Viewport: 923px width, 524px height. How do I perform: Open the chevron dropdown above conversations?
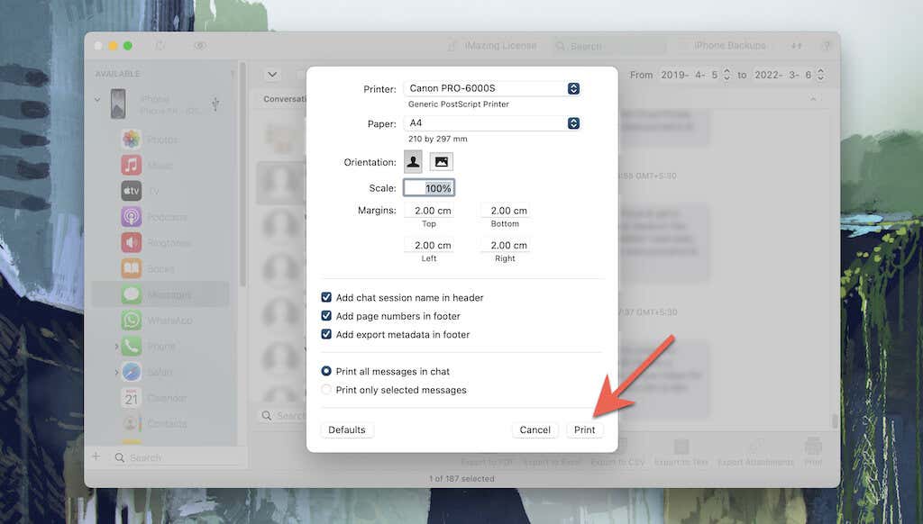tap(272, 75)
